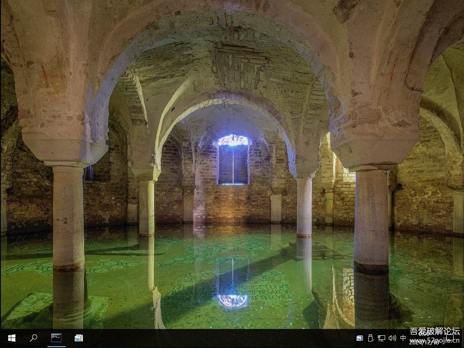
Task: Open the taskbar clock and date
Action: click(424, 338)
